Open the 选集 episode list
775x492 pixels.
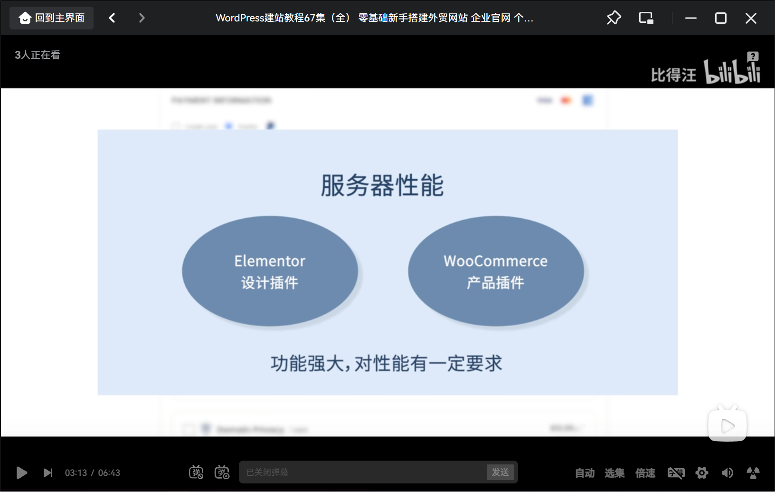(614, 473)
